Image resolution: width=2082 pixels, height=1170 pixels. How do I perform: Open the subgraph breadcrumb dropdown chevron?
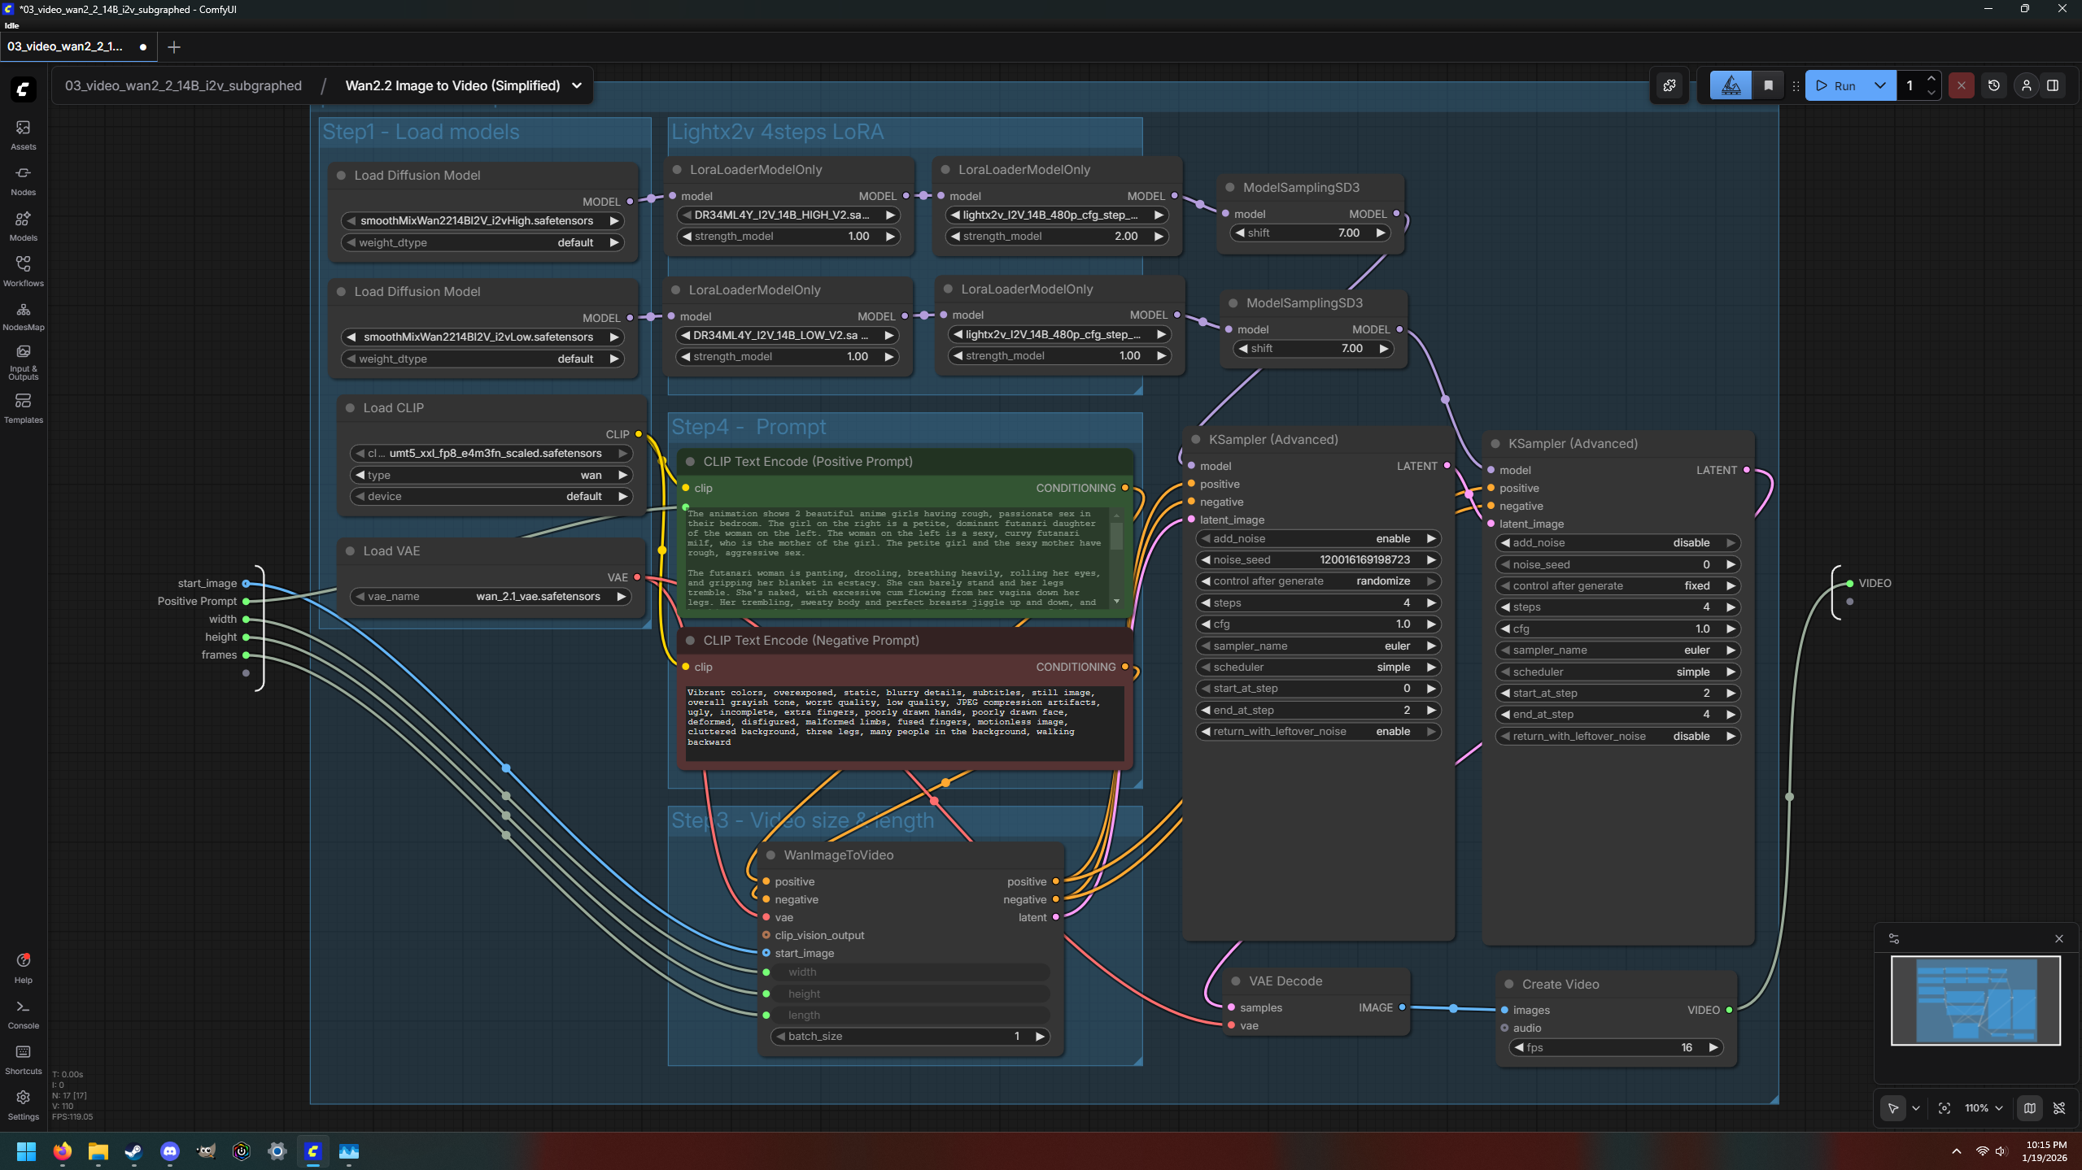577,85
